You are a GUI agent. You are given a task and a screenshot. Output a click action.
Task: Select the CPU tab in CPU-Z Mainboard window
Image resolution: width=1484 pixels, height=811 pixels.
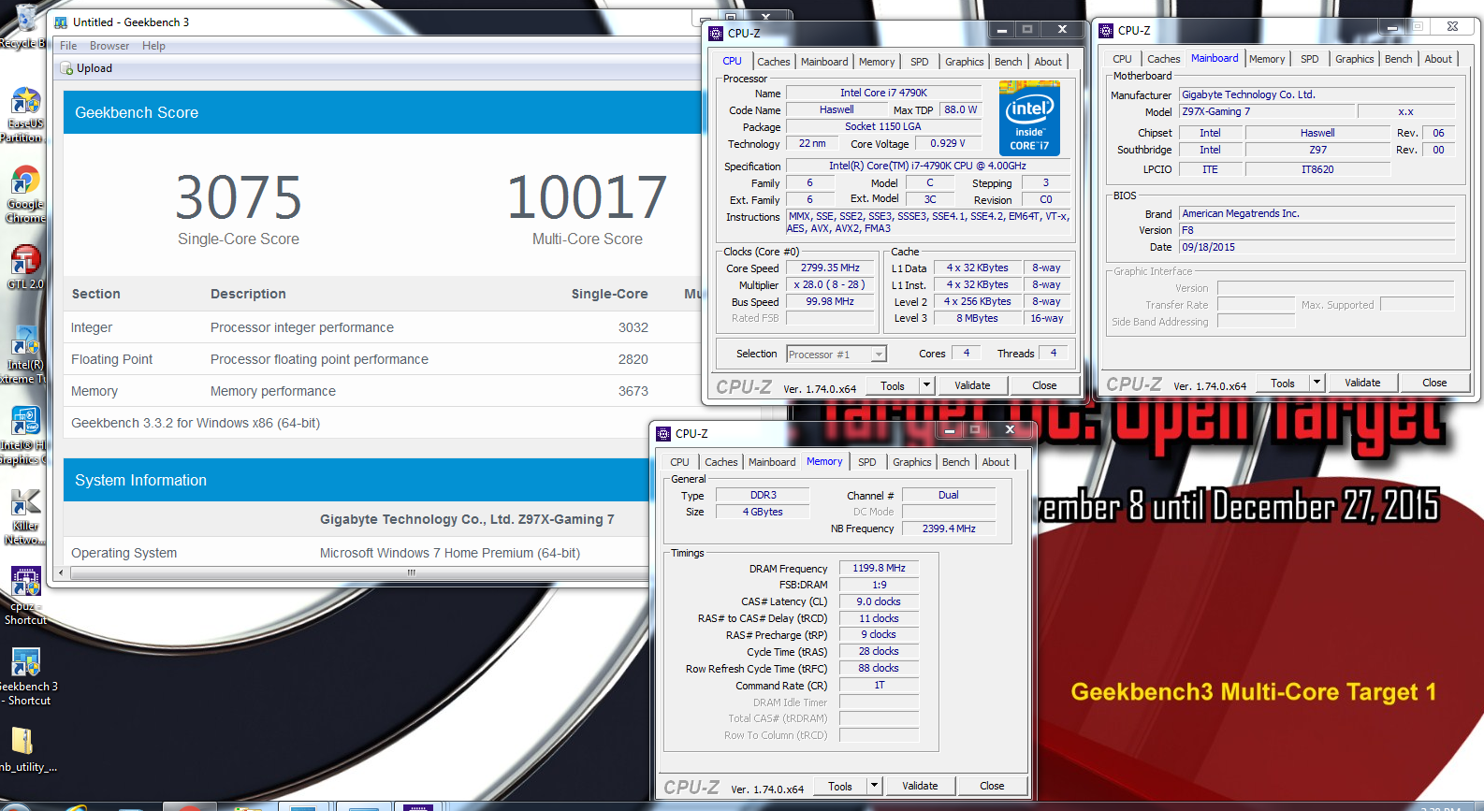1122,59
